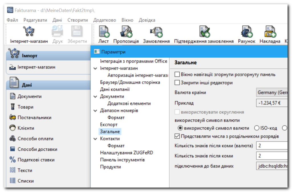Select the ISO-код radio button
292x192 pixels.
point(257,128)
